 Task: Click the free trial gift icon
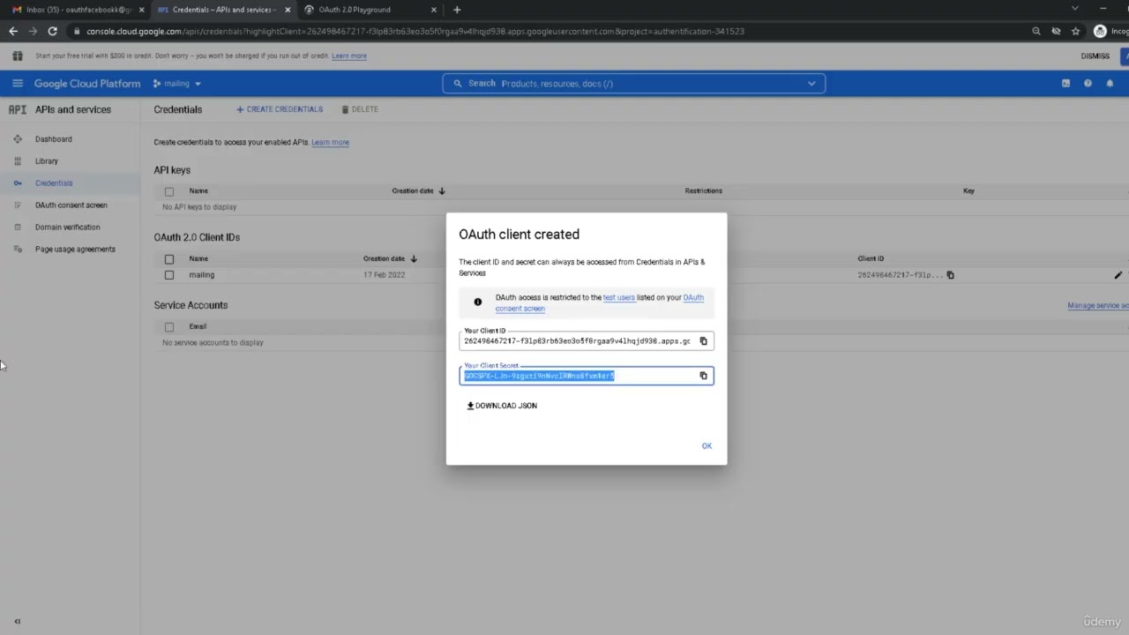(18, 56)
